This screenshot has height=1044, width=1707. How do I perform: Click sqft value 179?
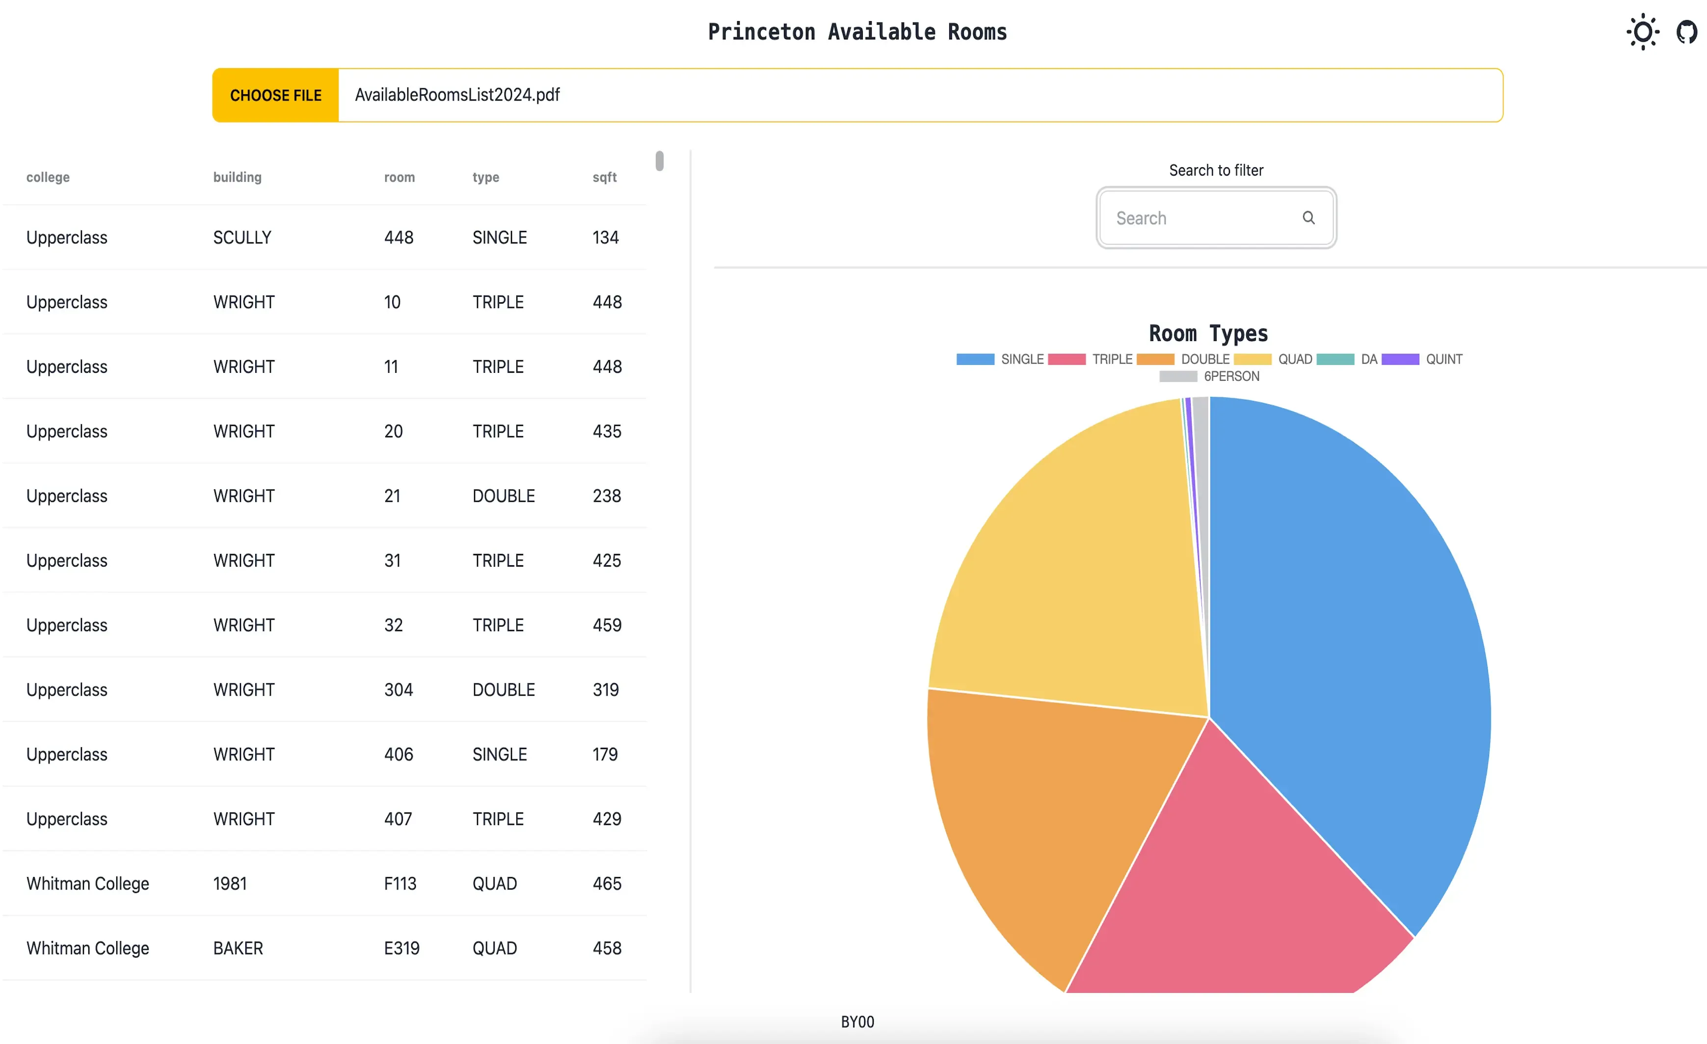(x=605, y=755)
